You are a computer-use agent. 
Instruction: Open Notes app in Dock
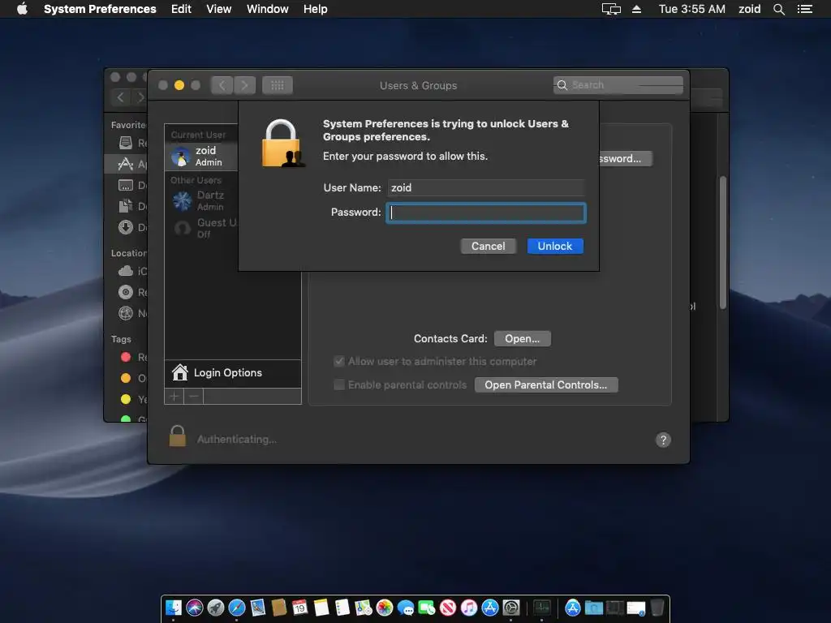[321, 608]
